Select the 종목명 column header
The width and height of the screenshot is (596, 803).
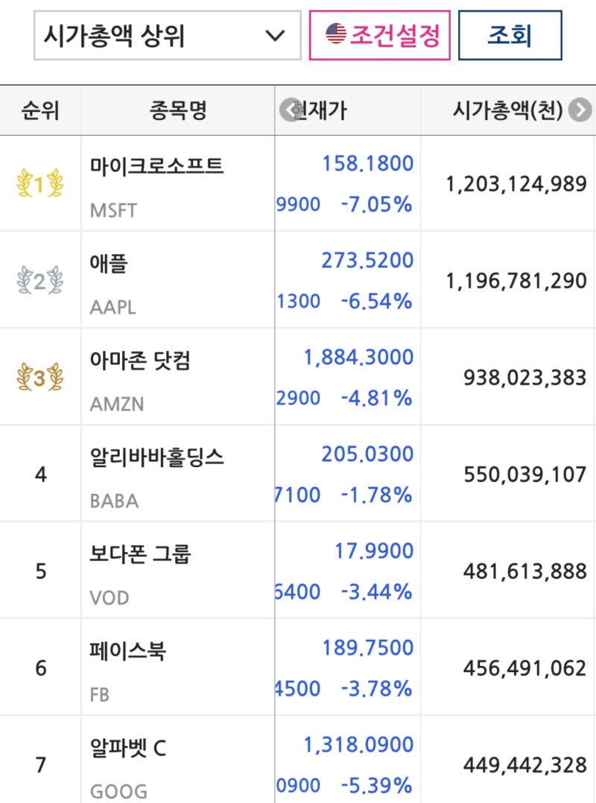point(177,110)
